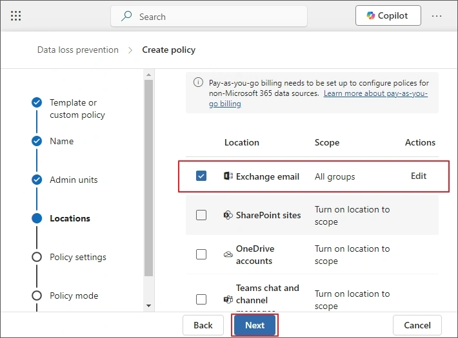Cancel the policy creation
The height and width of the screenshot is (338, 458).
[x=417, y=325]
